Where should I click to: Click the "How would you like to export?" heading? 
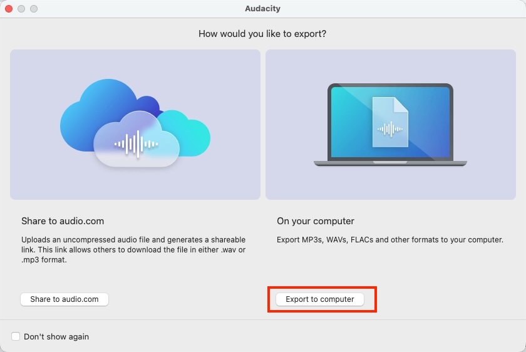point(262,34)
